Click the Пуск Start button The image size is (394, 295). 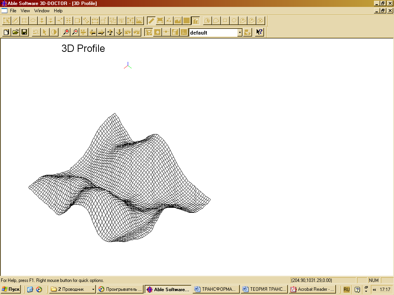pyautogui.click(x=11, y=289)
